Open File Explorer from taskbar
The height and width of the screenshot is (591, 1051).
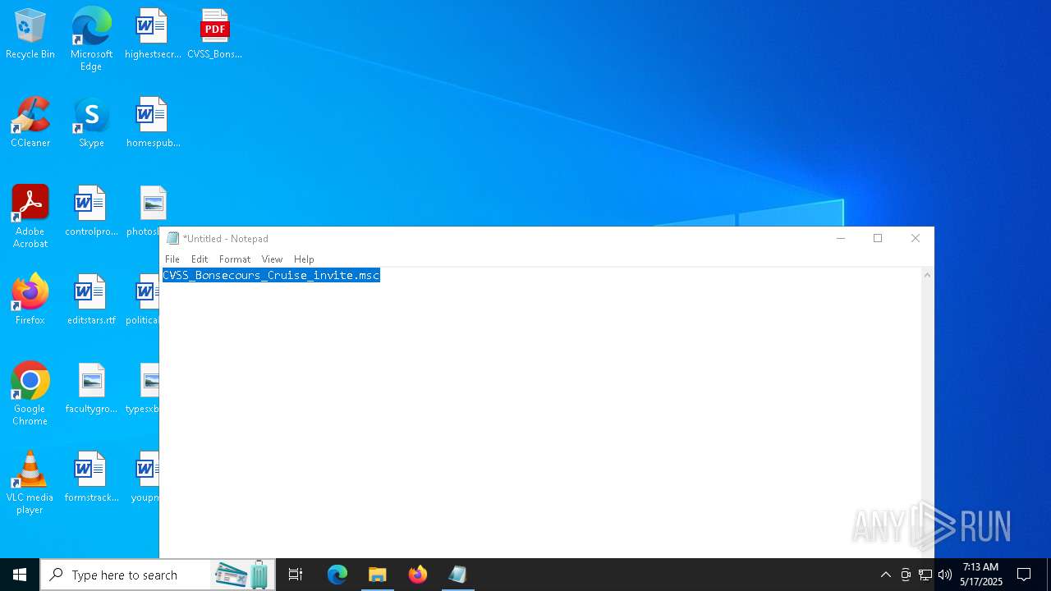(x=378, y=575)
